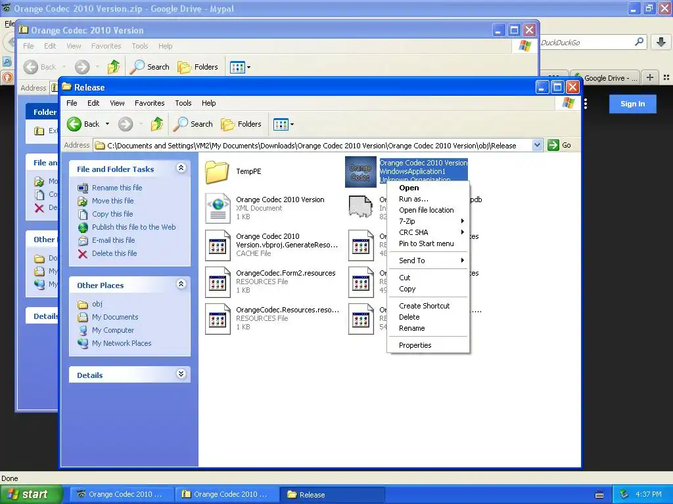Click the Google Drive browser tab
Viewport: 673px width, 504px height.
605,77
